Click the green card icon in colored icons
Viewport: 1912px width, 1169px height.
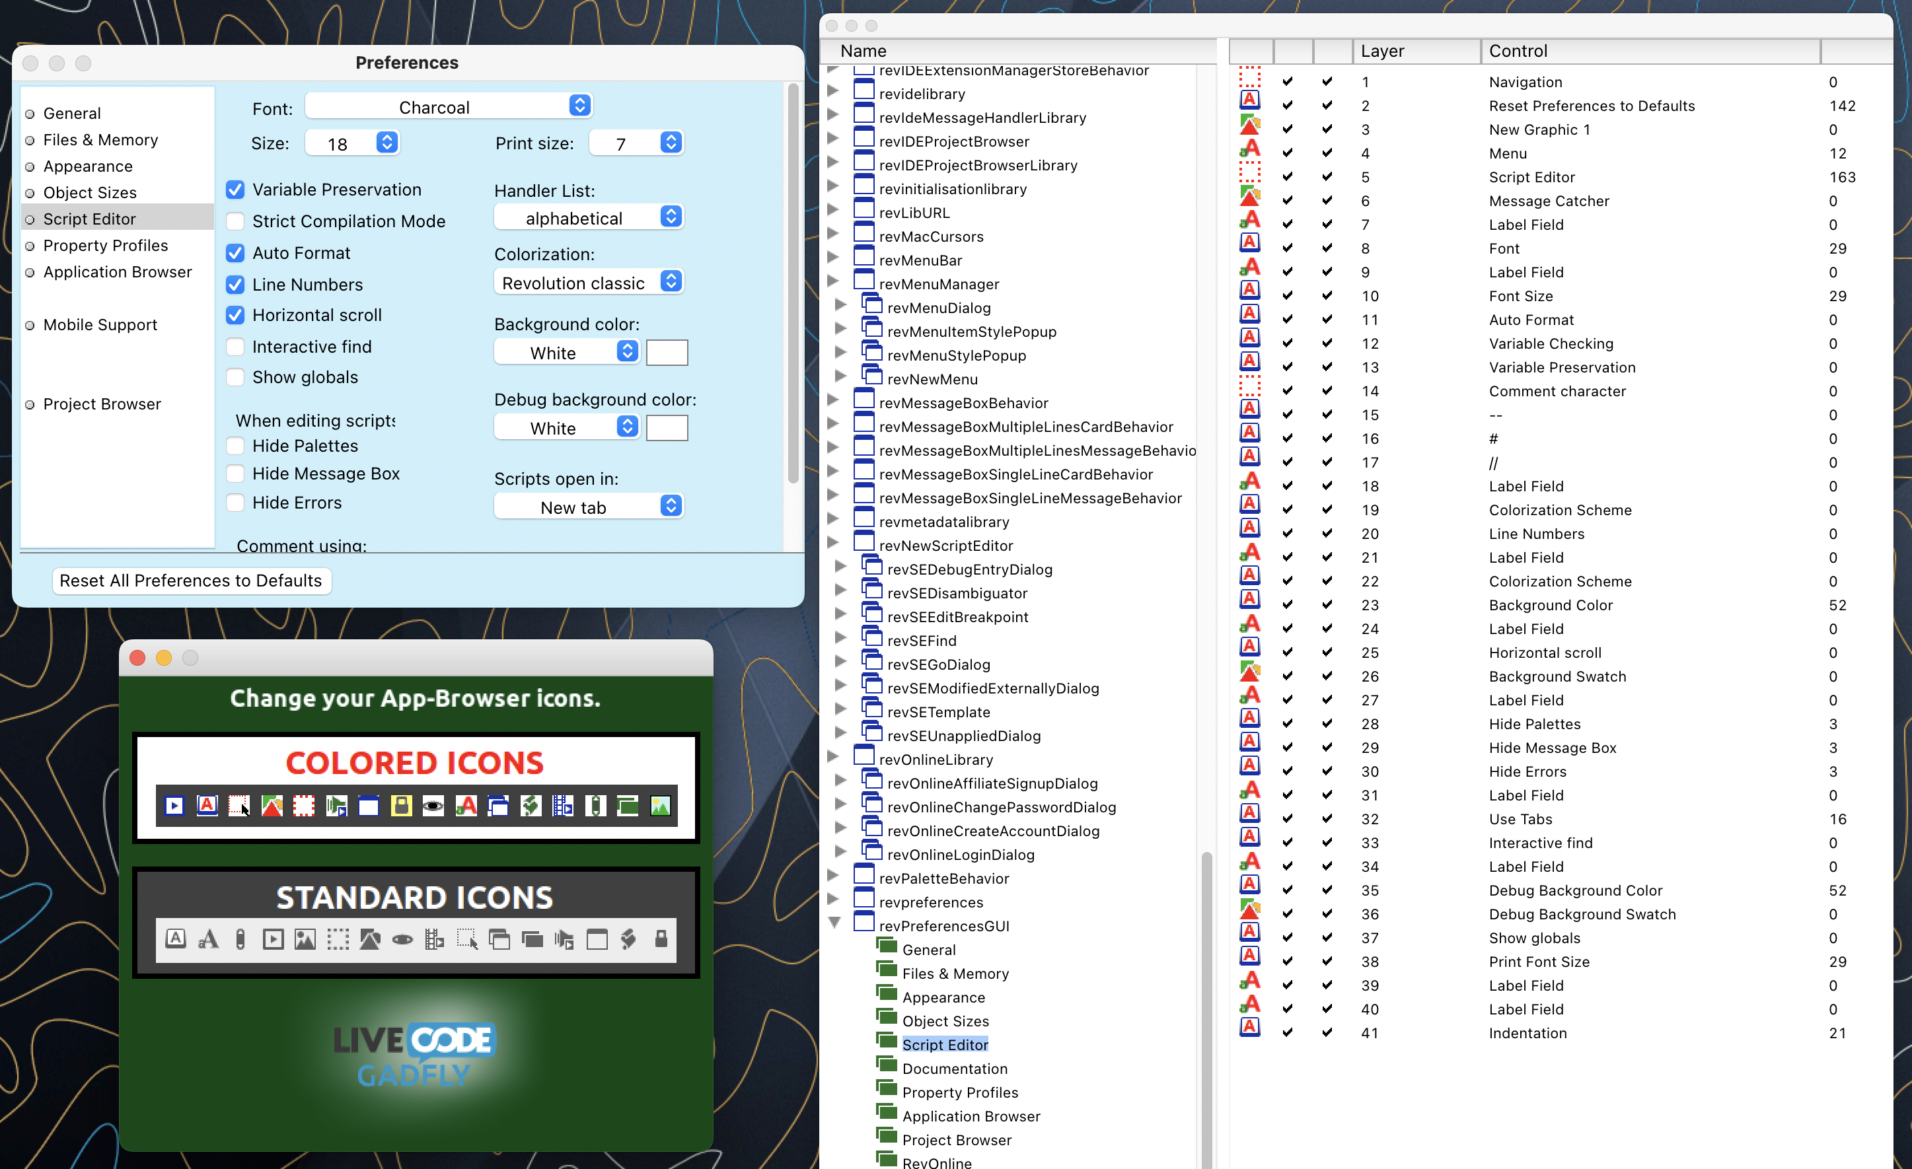click(627, 806)
